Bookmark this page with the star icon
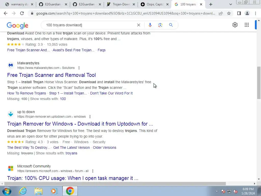Viewport: 261px width, 196px height. [x=229, y=13]
